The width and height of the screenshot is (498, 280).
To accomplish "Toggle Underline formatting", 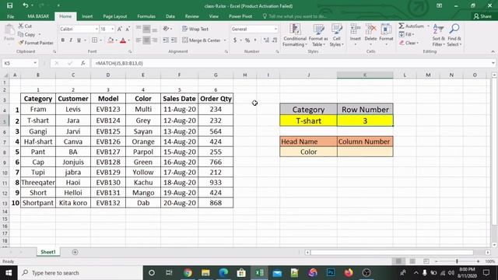I will click(x=79, y=40).
